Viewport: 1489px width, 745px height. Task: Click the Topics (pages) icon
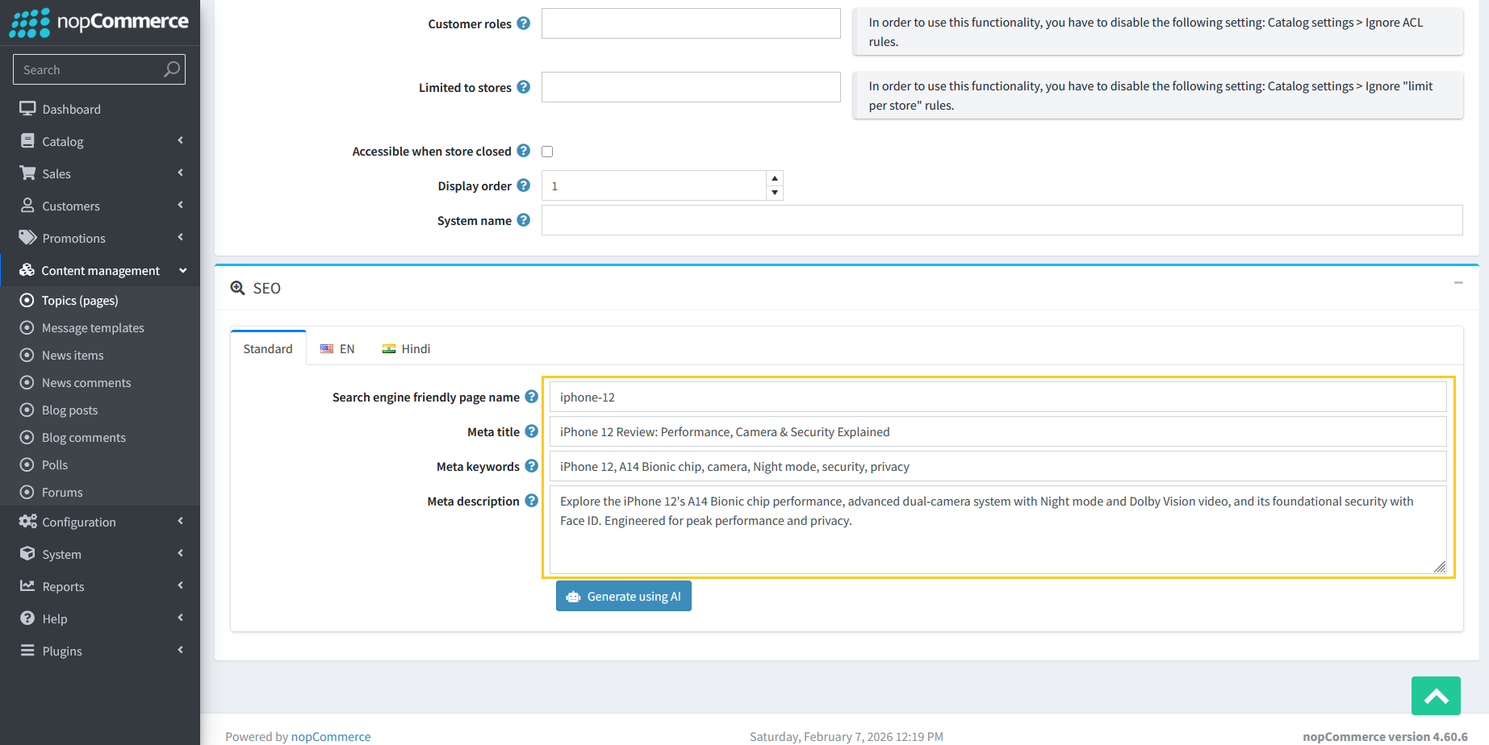tap(27, 300)
